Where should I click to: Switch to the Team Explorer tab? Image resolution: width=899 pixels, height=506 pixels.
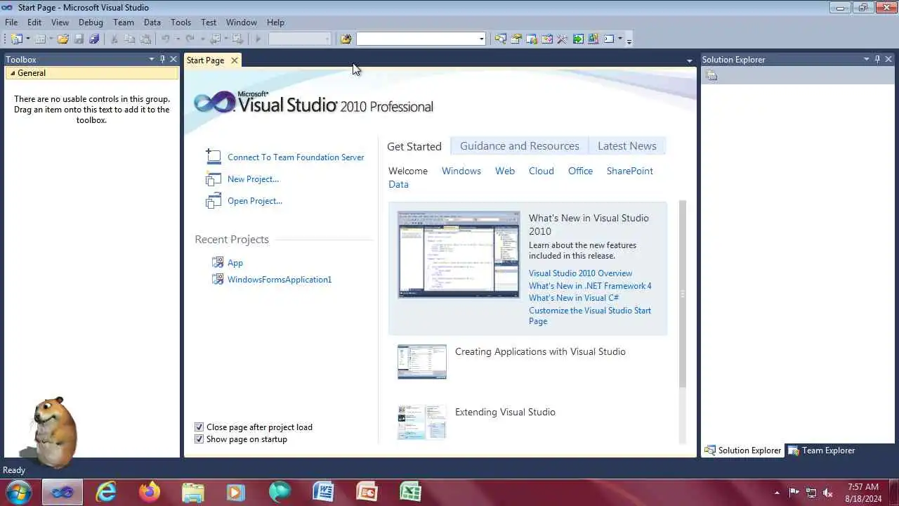(822, 450)
